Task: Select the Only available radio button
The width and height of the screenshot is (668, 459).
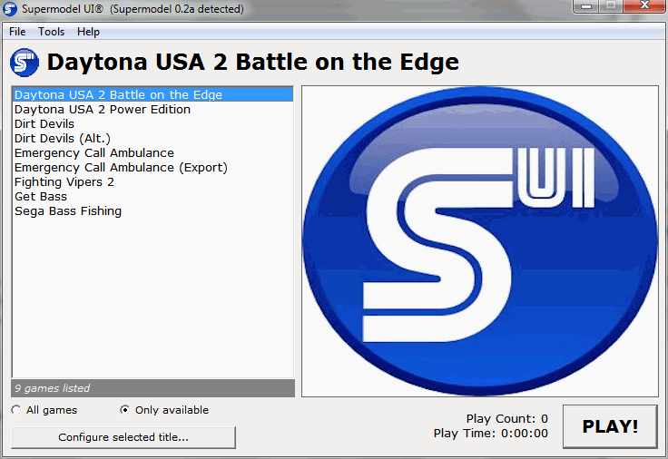Action: click(124, 410)
